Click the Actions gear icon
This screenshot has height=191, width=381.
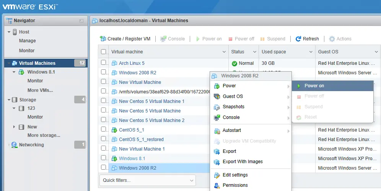[332, 39]
